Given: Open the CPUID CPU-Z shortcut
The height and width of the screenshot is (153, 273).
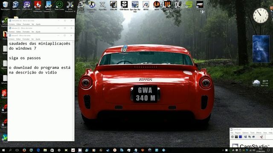Looking at the screenshot, I should tap(27, 6).
